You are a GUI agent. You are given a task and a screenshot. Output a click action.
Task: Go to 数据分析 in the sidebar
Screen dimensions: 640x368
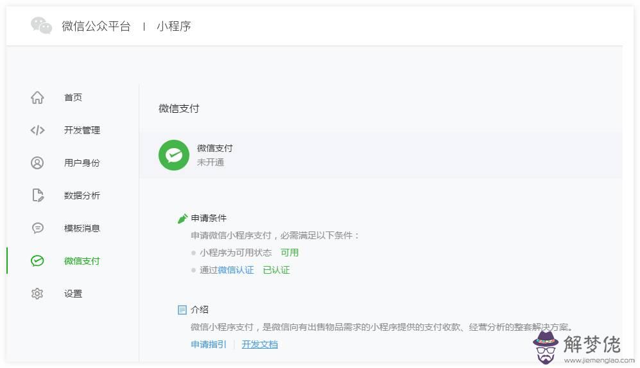point(82,195)
